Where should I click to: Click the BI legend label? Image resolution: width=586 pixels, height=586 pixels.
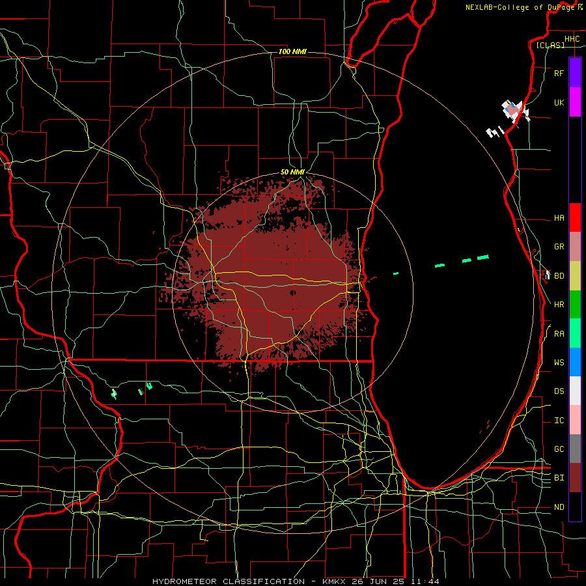[x=559, y=478]
